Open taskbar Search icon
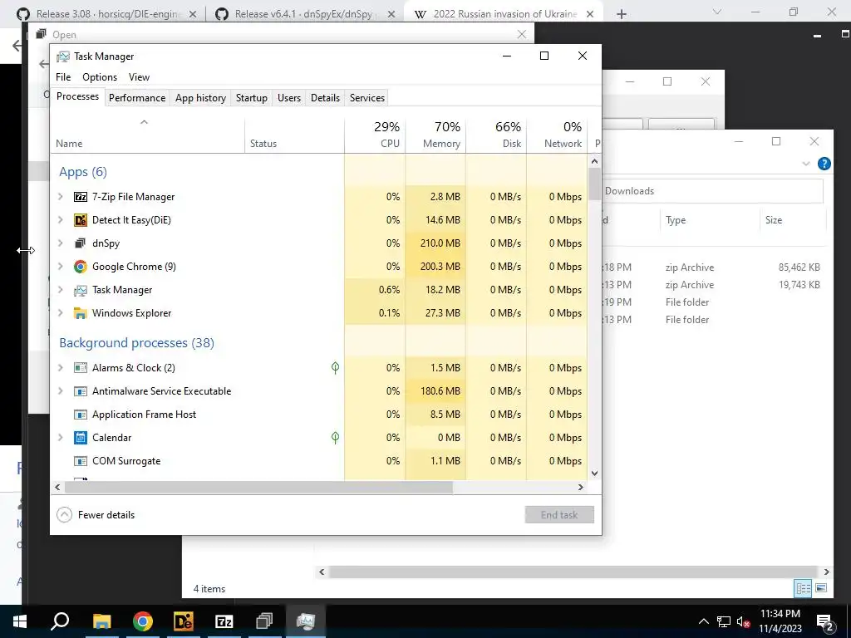 click(x=60, y=621)
